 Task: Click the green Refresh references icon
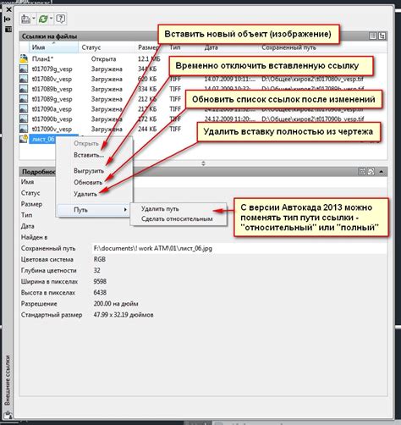pyautogui.click(x=43, y=19)
